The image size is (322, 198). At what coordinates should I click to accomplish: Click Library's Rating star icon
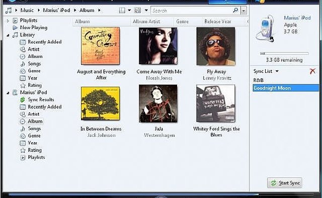[x=23, y=85]
